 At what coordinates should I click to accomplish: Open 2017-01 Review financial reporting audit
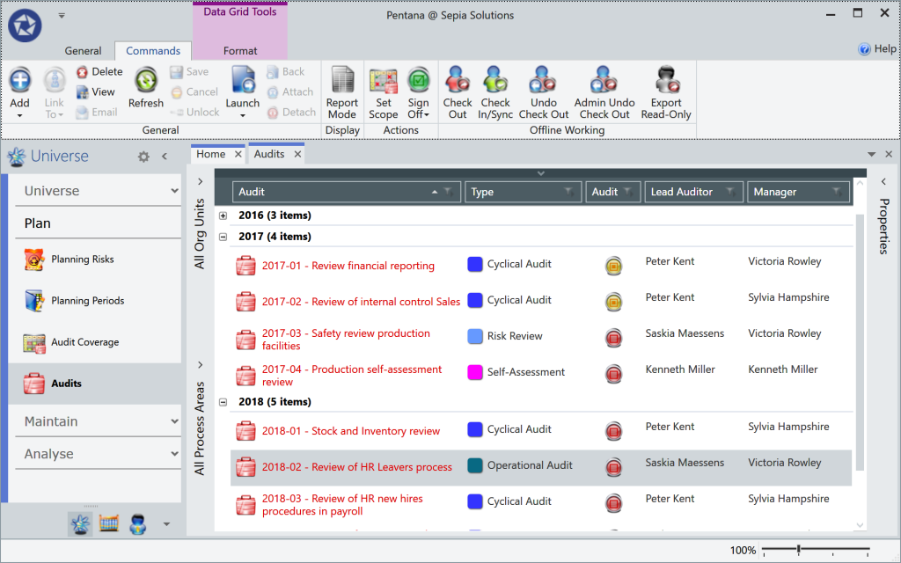pos(348,266)
